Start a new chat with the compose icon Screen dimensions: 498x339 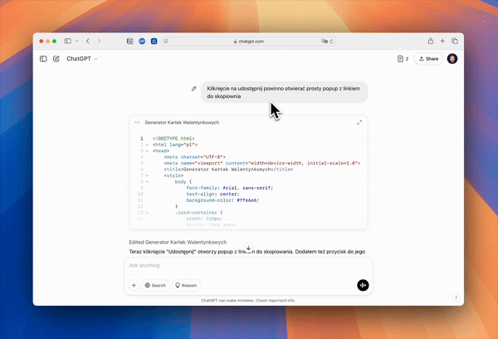[56, 59]
